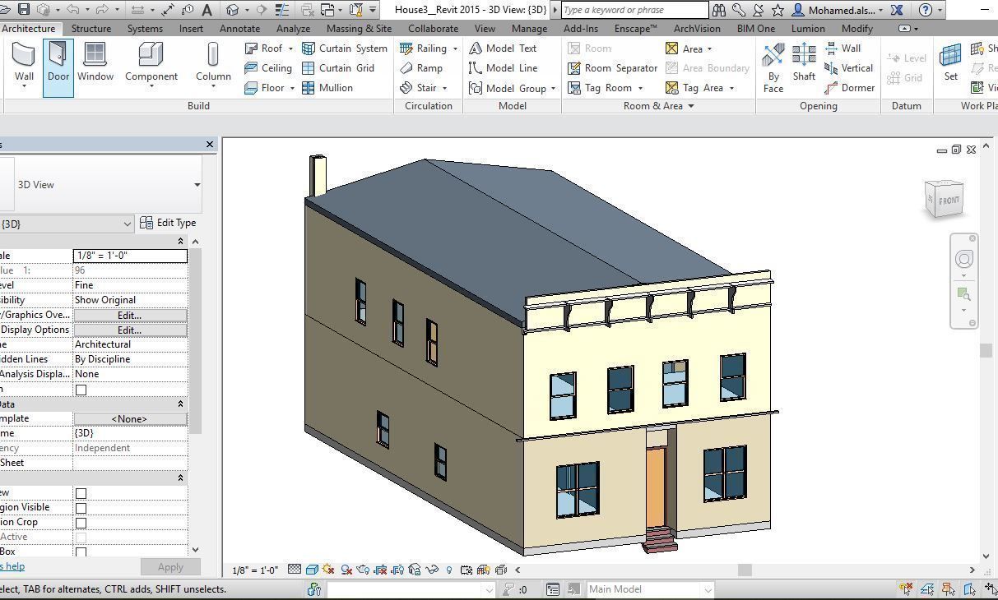Select the Curtain Grid tool

338,68
